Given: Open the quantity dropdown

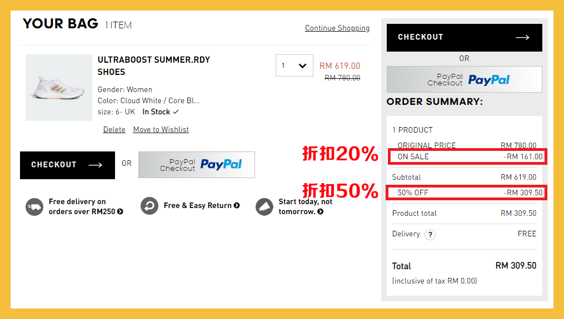Looking at the screenshot, I should 295,65.
